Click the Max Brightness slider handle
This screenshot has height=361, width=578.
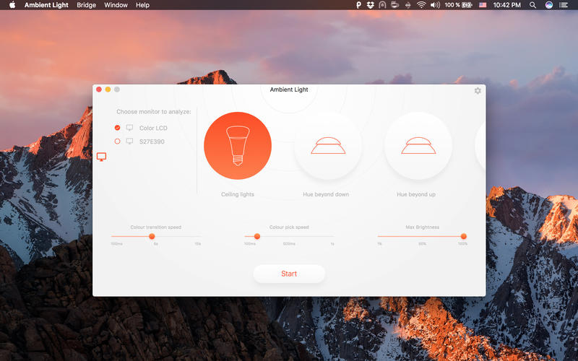[x=464, y=236]
